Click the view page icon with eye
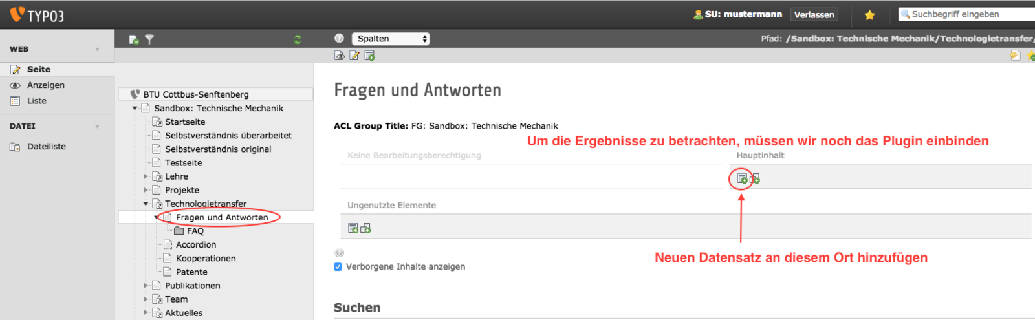 point(340,56)
